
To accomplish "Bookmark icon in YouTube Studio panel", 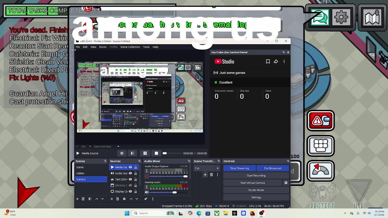I will click(x=268, y=61).
